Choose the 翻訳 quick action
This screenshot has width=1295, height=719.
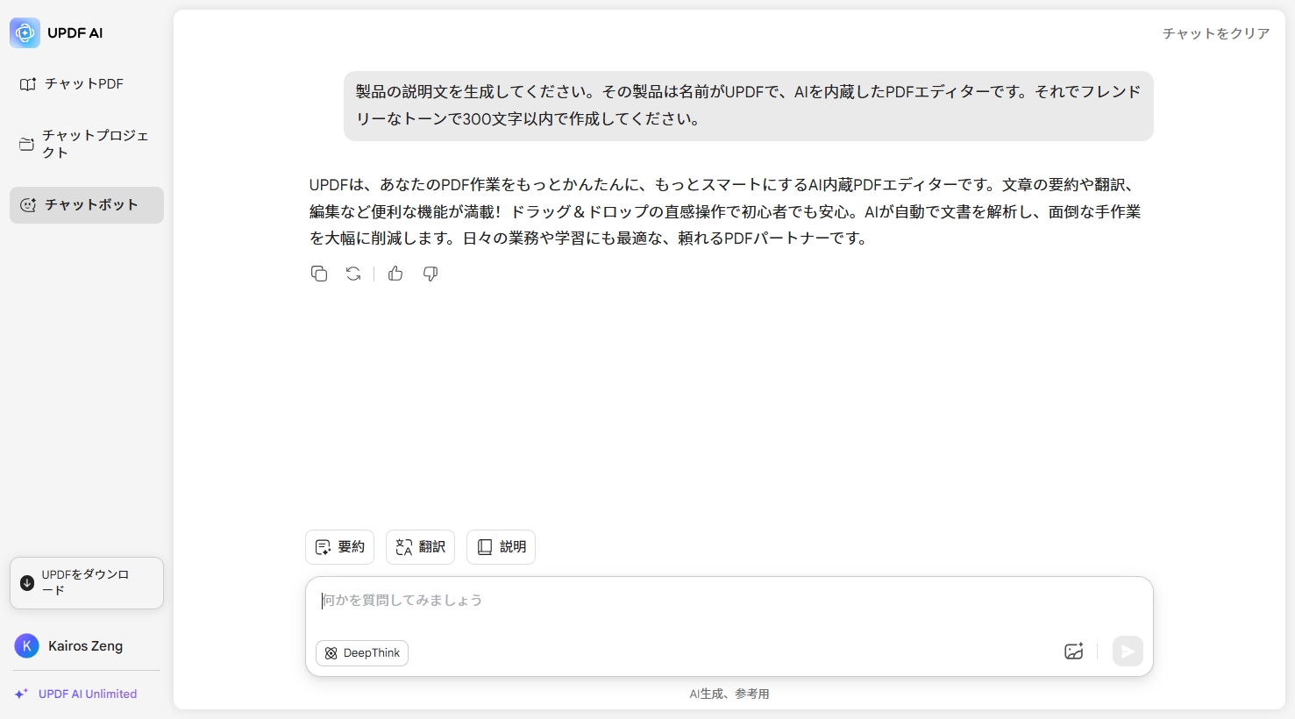point(420,547)
